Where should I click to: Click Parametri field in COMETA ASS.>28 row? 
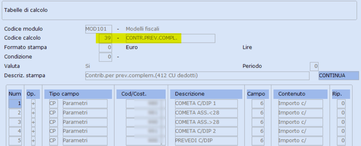pos(85,122)
